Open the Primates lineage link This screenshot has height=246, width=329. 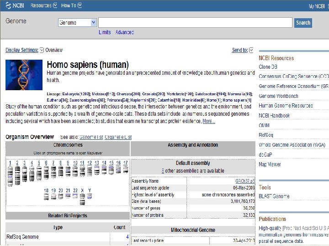pyautogui.click(x=116, y=100)
